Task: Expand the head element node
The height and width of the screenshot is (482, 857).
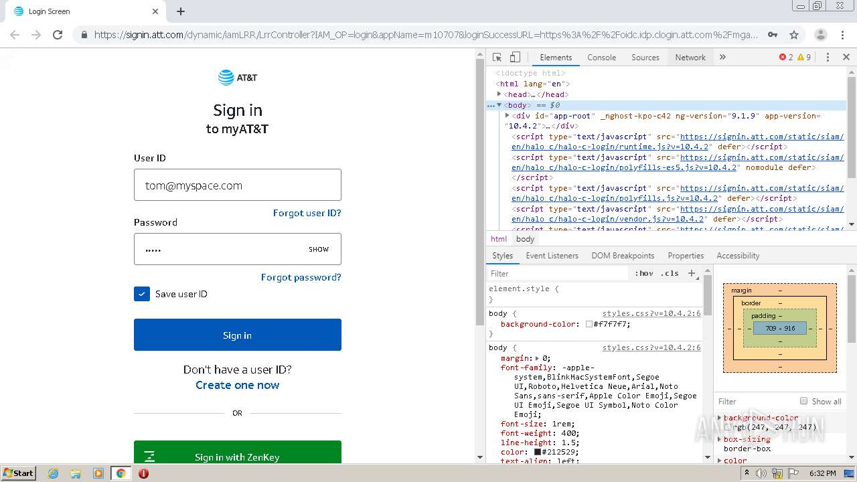Action: point(499,94)
